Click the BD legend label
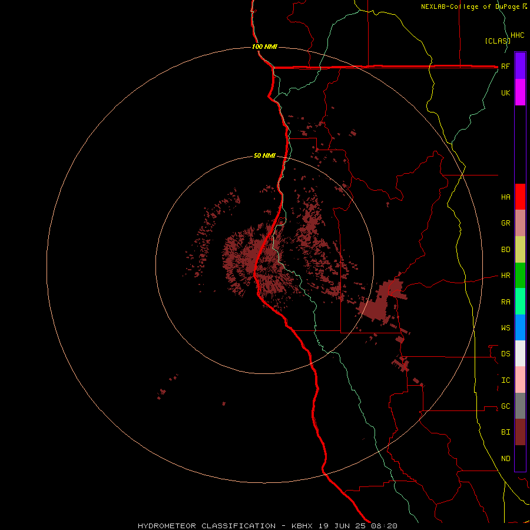The image size is (530, 530). (x=505, y=250)
